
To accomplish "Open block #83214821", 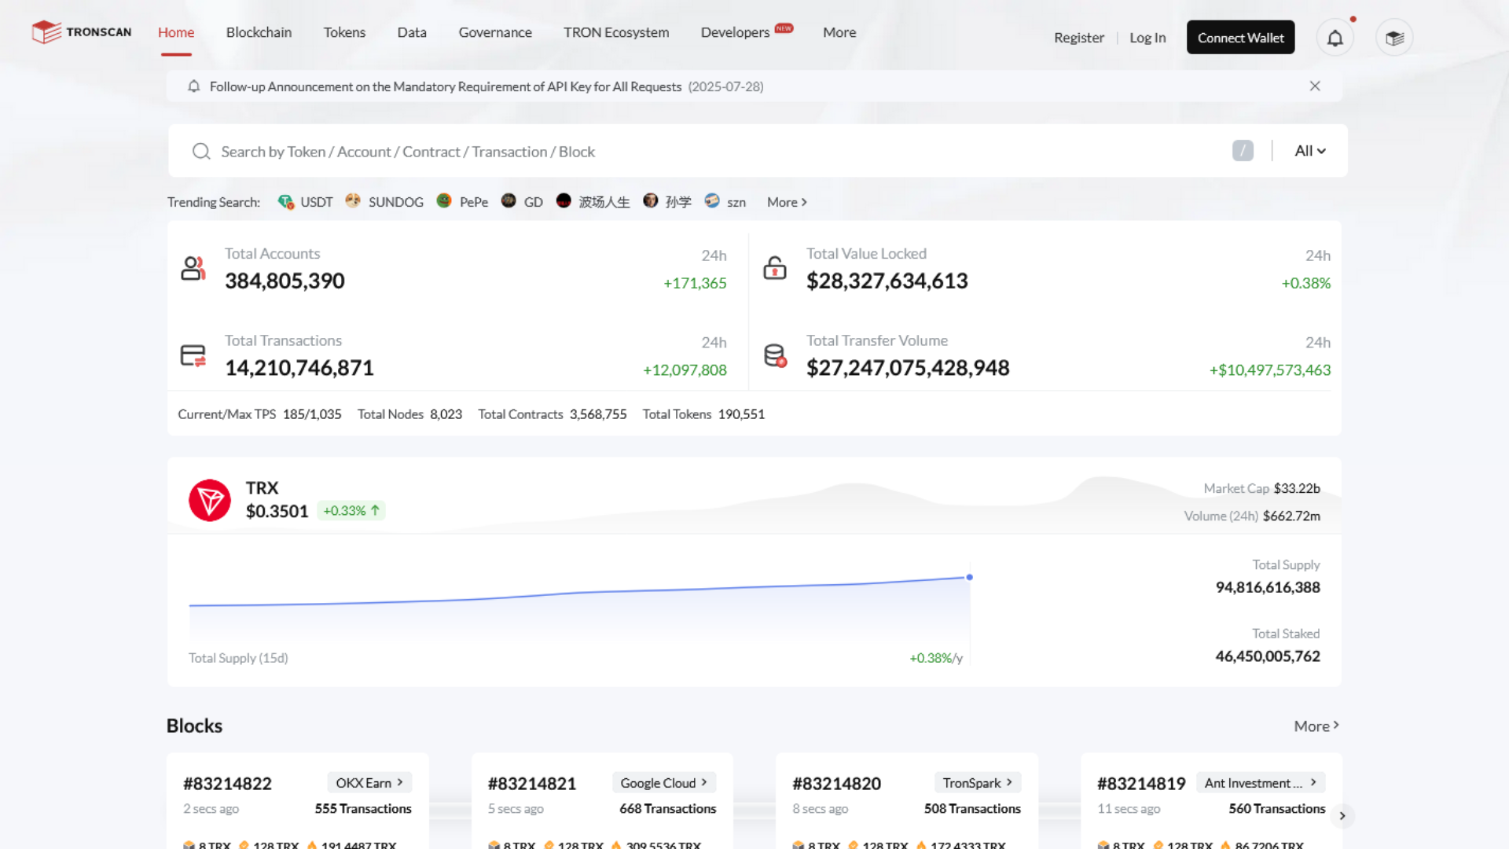I will click(531, 784).
